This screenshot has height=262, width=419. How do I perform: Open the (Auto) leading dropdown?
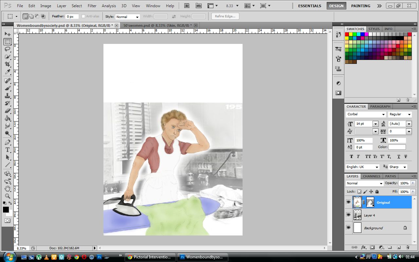pyautogui.click(x=409, y=124)
